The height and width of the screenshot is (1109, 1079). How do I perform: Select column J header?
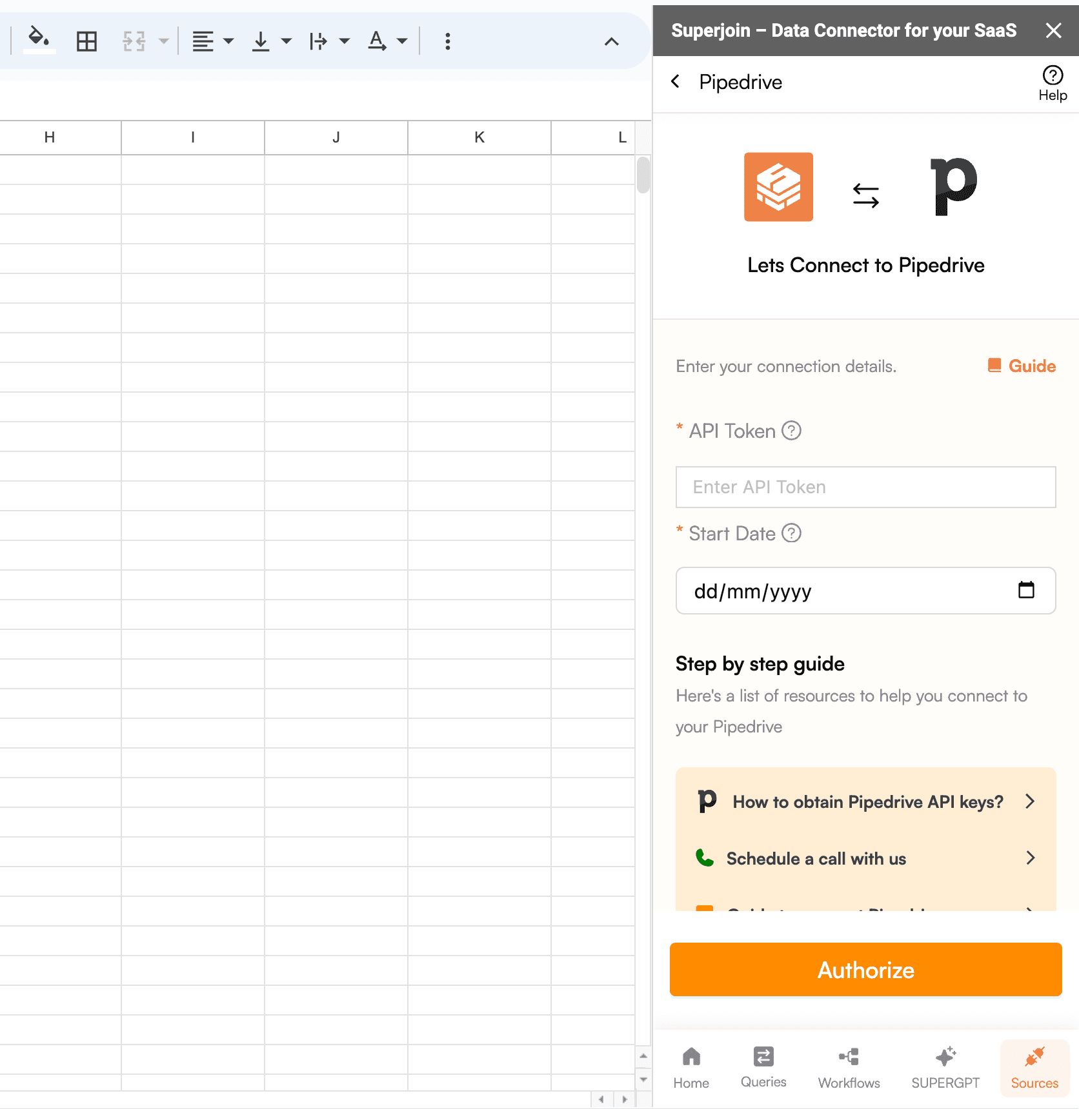click(336, 137)
